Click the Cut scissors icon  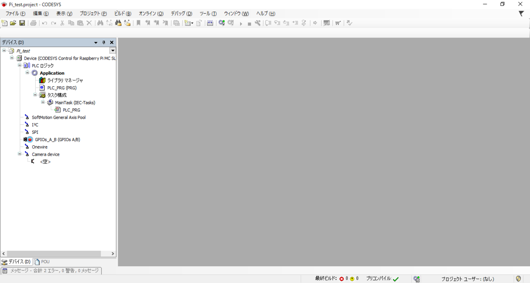click(62, 23)
